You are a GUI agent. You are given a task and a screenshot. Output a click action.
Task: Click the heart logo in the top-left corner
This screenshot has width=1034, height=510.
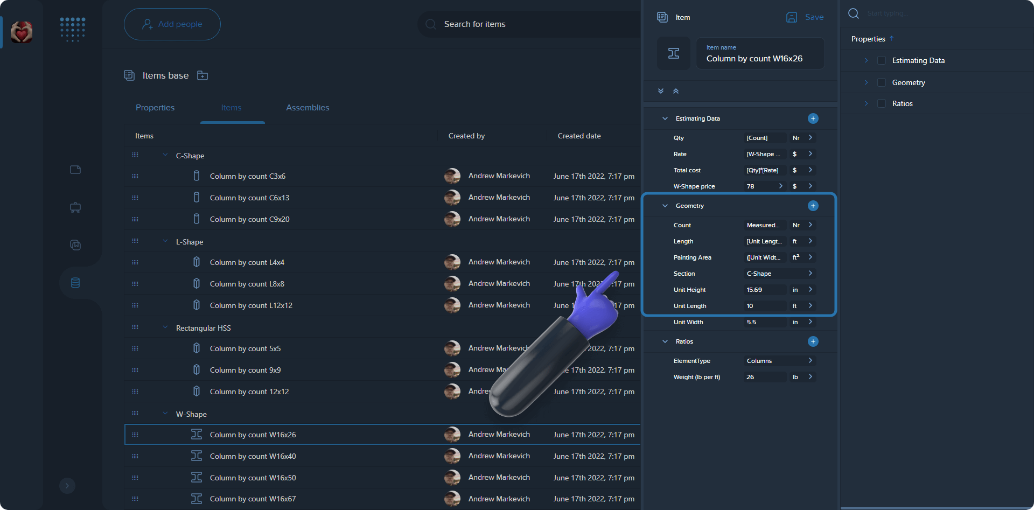point(21,32)
